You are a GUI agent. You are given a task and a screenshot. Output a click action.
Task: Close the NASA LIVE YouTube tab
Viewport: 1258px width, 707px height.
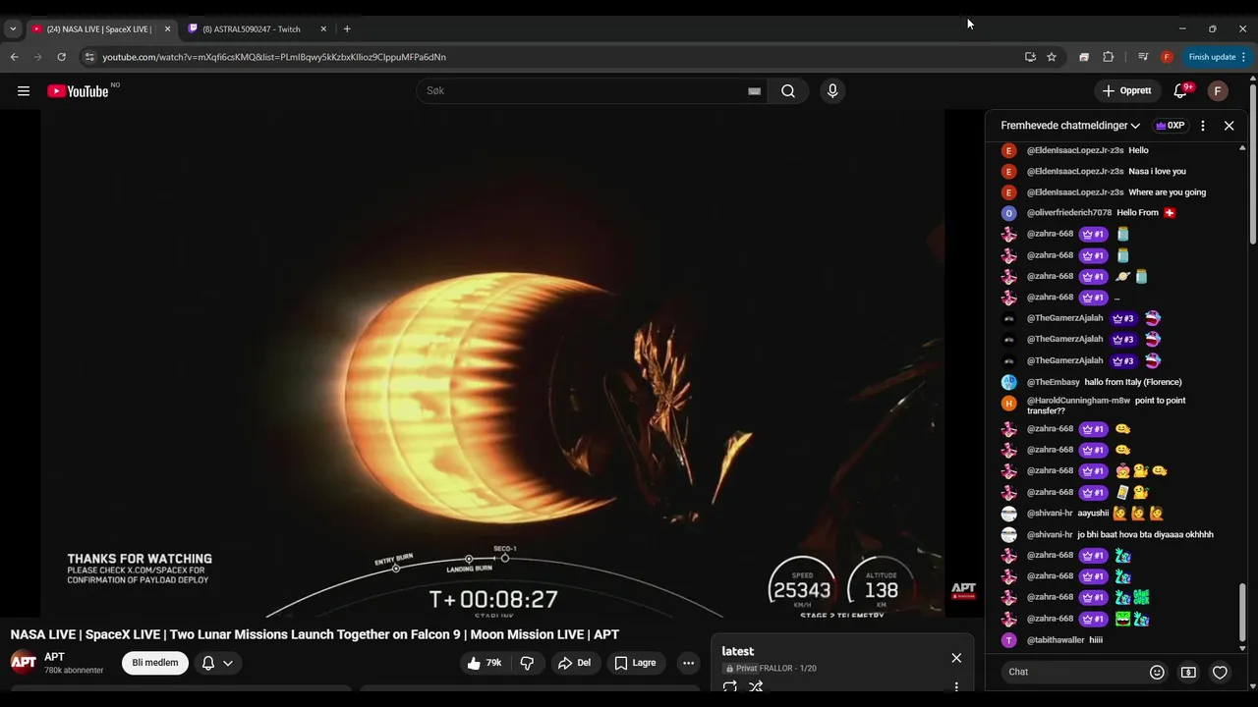[167, 28]
